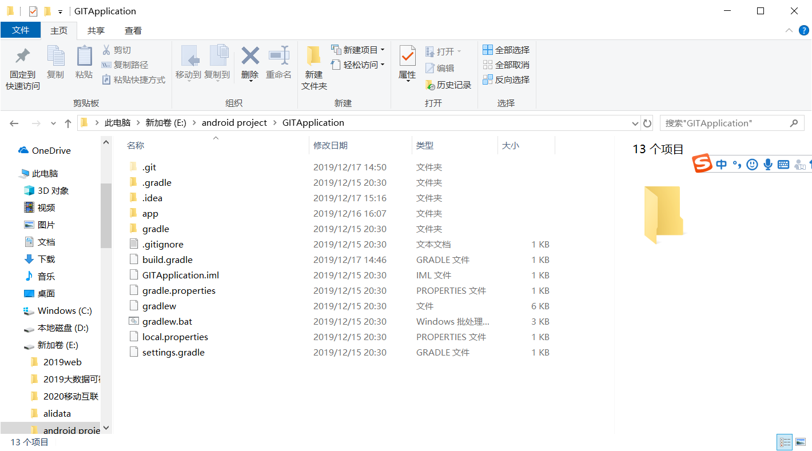Sort by the Size (大小) column header
The height and width of the screenshot is (451, 812).
pos(510,146)
